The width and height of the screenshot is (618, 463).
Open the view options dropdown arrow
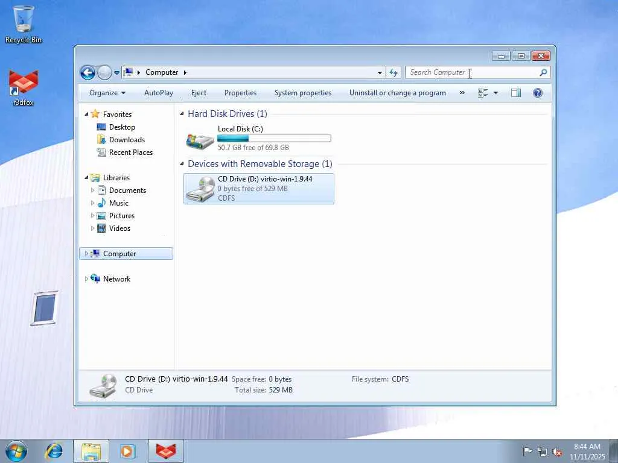pos(496,93)
